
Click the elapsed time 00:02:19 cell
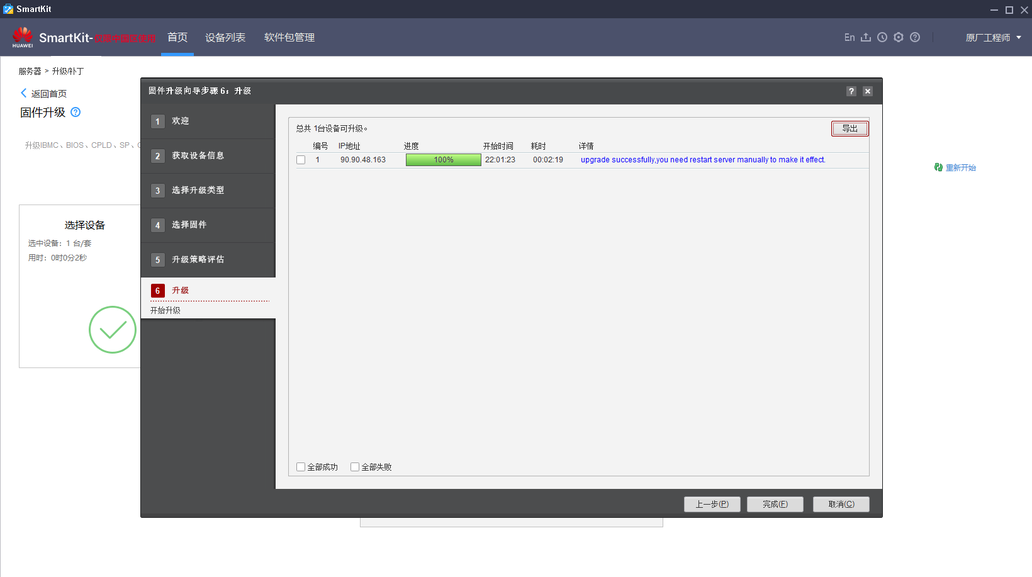tap(548, 160)
